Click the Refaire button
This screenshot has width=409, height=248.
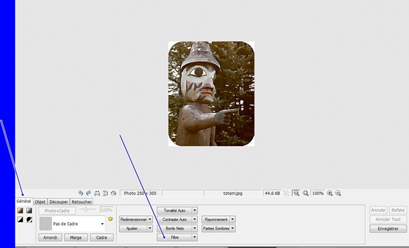pyautogui.click(x=397, y=210)
